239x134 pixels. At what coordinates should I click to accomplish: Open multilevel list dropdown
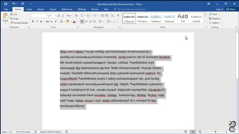98,16
